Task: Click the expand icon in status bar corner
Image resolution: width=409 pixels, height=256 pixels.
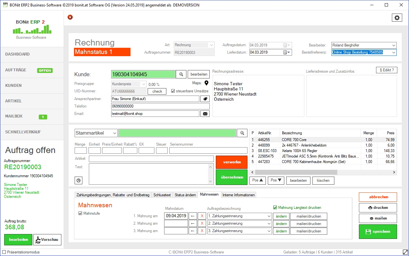Action: 405,252
